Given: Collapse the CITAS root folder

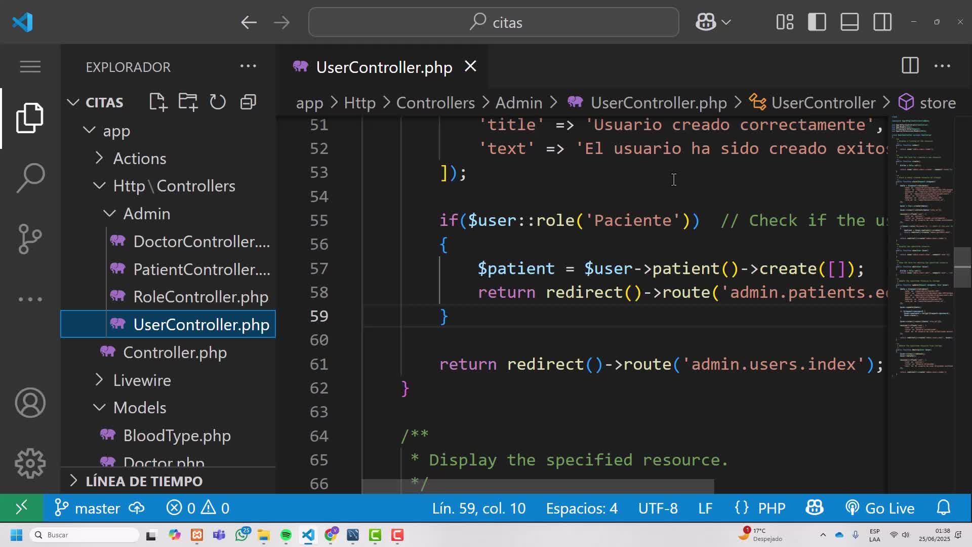Looking at the screenshot, I should (73, 102).
